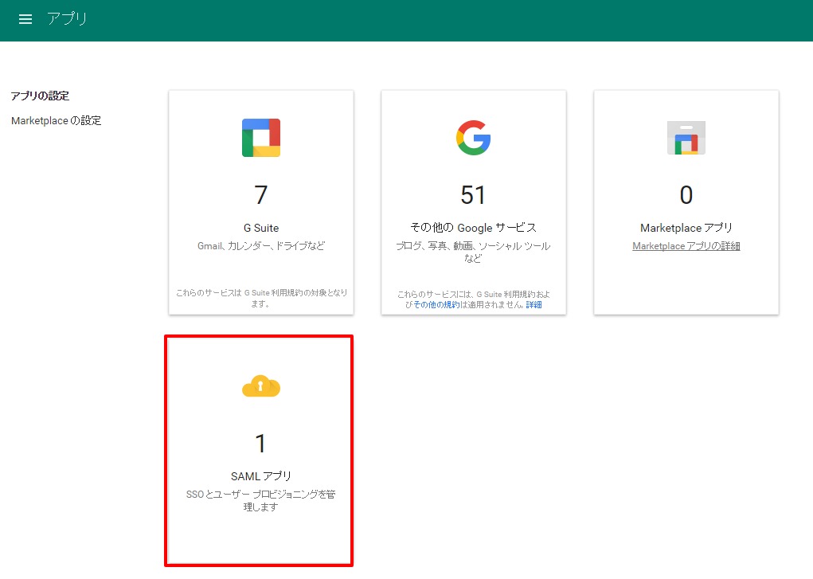Click ブログ、写真、動画 description text

(473, 252)
